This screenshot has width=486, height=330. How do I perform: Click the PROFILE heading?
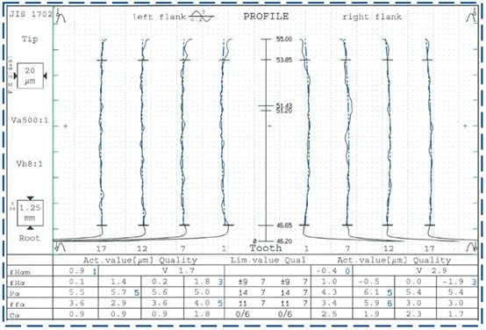point(266,17)
